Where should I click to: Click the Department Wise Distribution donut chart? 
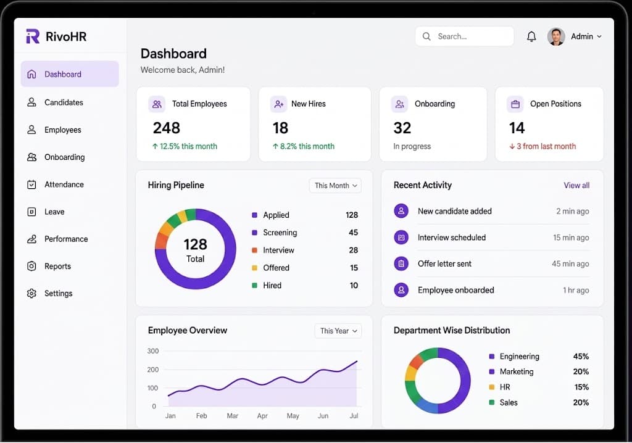(438, 381)
